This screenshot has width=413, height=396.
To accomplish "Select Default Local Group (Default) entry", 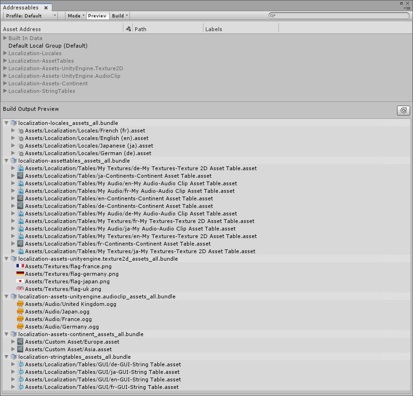I will [48, 45].
